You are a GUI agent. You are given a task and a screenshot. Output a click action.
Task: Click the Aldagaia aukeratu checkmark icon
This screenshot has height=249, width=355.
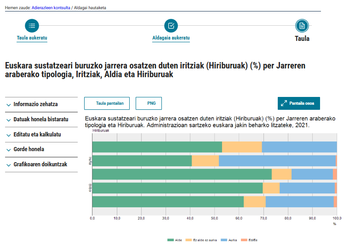[x=171, y=26]
